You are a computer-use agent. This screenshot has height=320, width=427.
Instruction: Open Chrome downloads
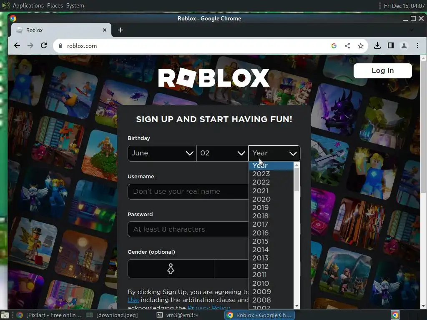377,46
